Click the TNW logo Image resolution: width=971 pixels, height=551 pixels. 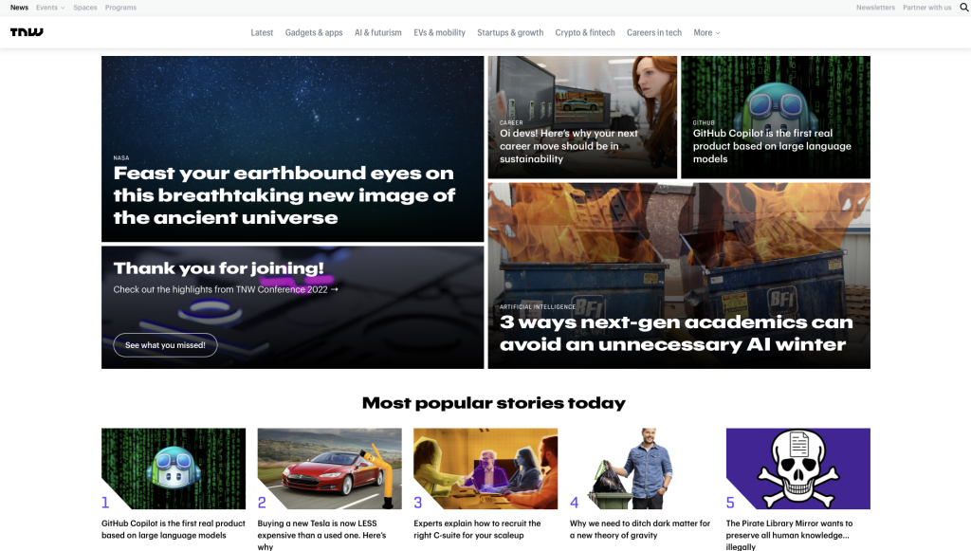[27, 32]
